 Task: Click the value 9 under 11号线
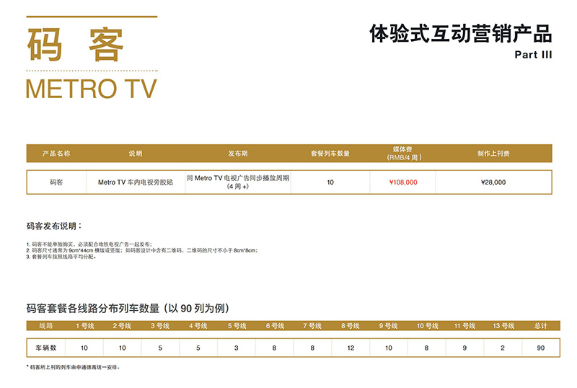click(x=464, y=348)
